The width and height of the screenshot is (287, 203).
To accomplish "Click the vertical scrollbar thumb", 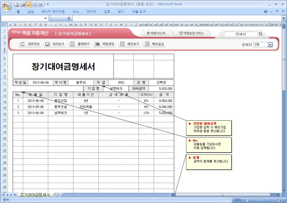I will (x=284, y=60).
